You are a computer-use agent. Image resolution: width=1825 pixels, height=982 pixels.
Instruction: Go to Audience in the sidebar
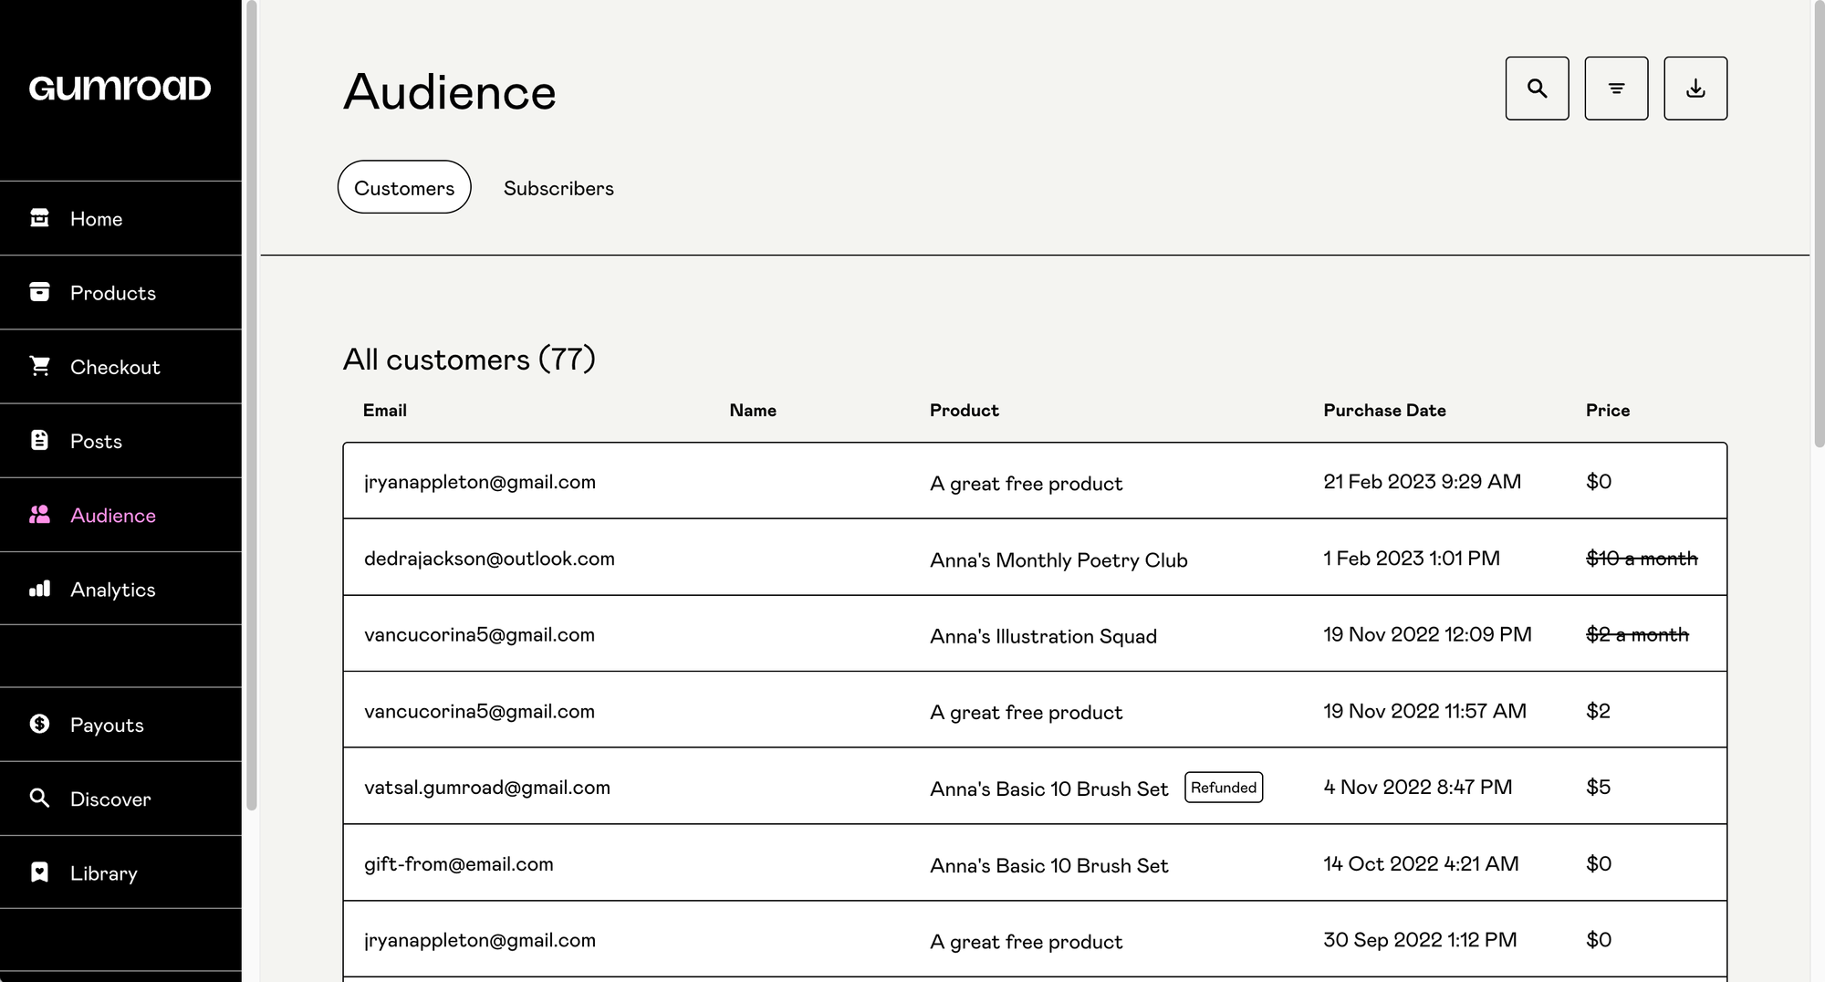[x=112, y=516]
